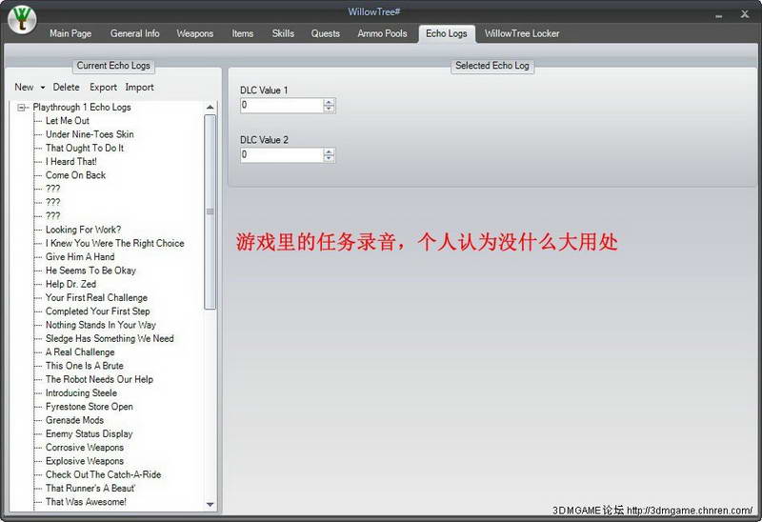Switch to the Ammo Pools tab

coord(382,33)
